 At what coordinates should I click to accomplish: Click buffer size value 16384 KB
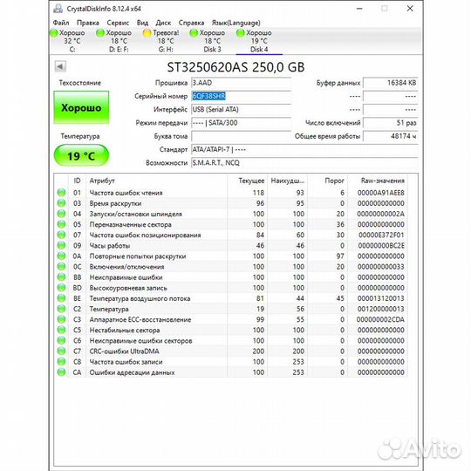click(x=390, y=83)
